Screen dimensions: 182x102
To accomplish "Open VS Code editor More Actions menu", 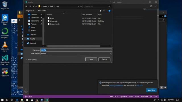I will point(156,6).
